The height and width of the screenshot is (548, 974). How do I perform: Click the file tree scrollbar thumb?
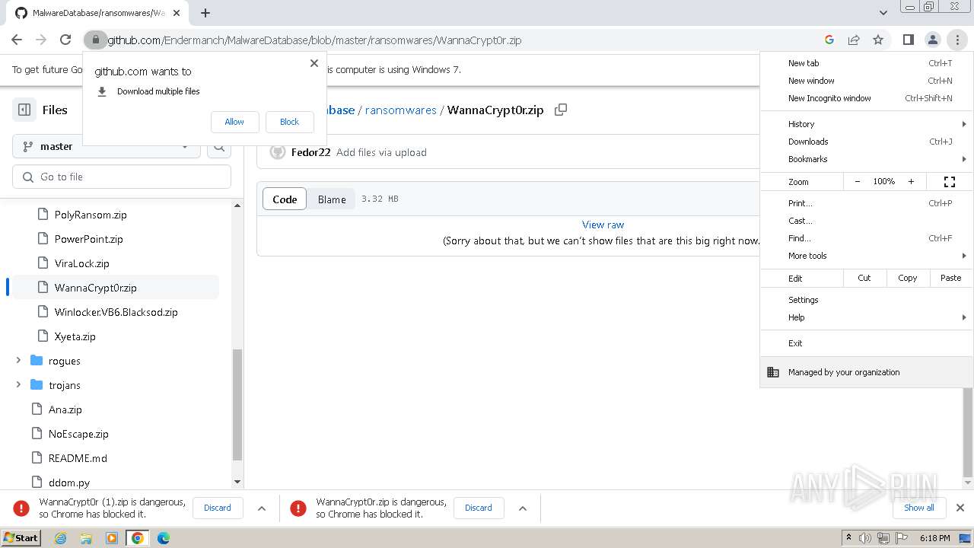237,405
